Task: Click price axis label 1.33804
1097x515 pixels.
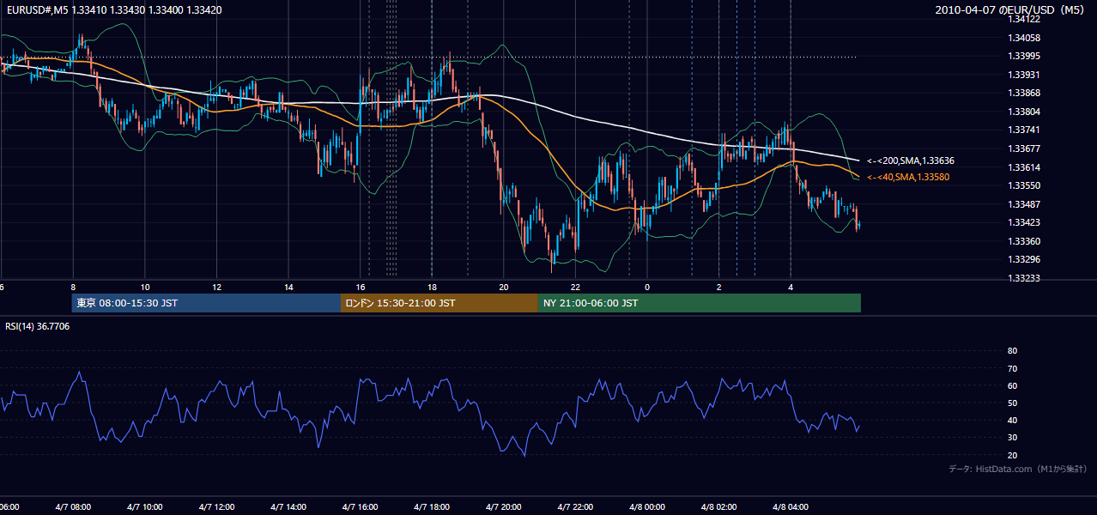Action: [1024, 112]
